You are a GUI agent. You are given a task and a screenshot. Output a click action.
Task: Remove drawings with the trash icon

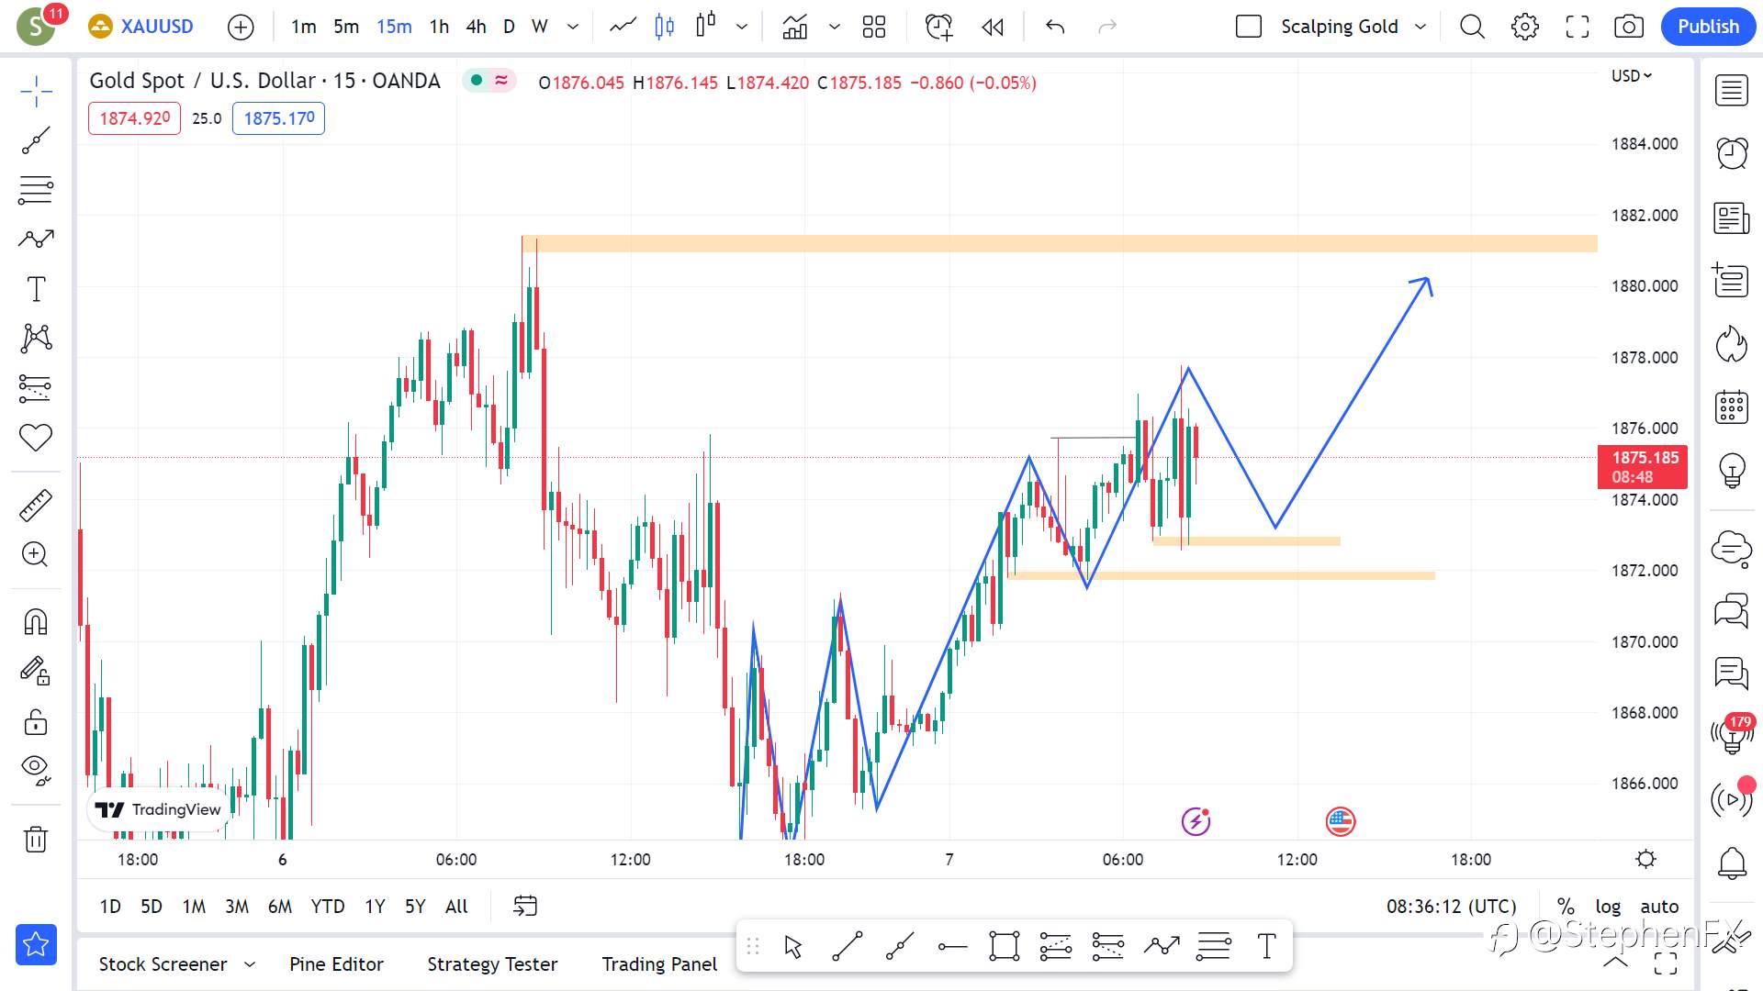pyautogui.click(x=36, y=839)
